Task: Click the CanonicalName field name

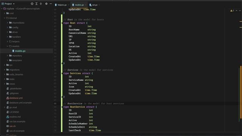Action: click(x=77, y=33)
